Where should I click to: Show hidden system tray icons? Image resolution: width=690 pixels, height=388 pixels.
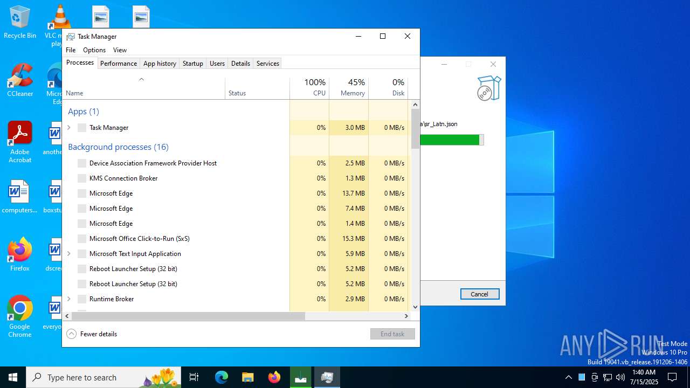point(568,377)
